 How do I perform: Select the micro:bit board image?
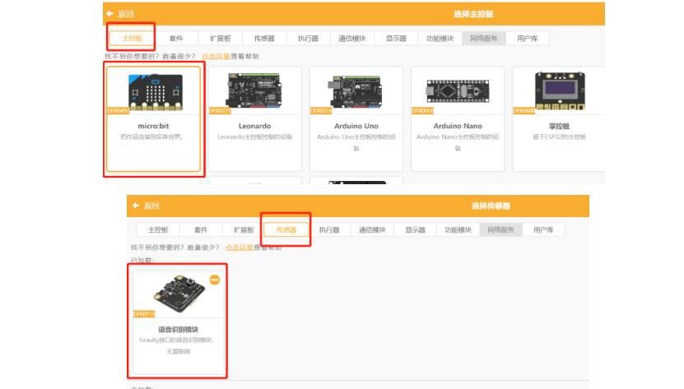point(156,92)
